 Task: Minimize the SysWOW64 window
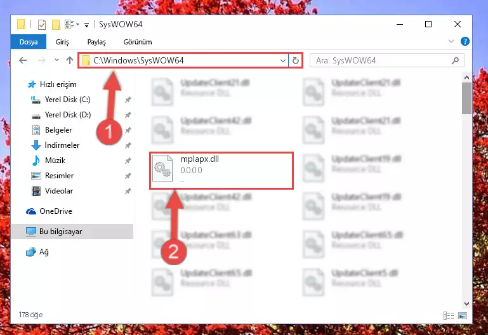(400, 24)
